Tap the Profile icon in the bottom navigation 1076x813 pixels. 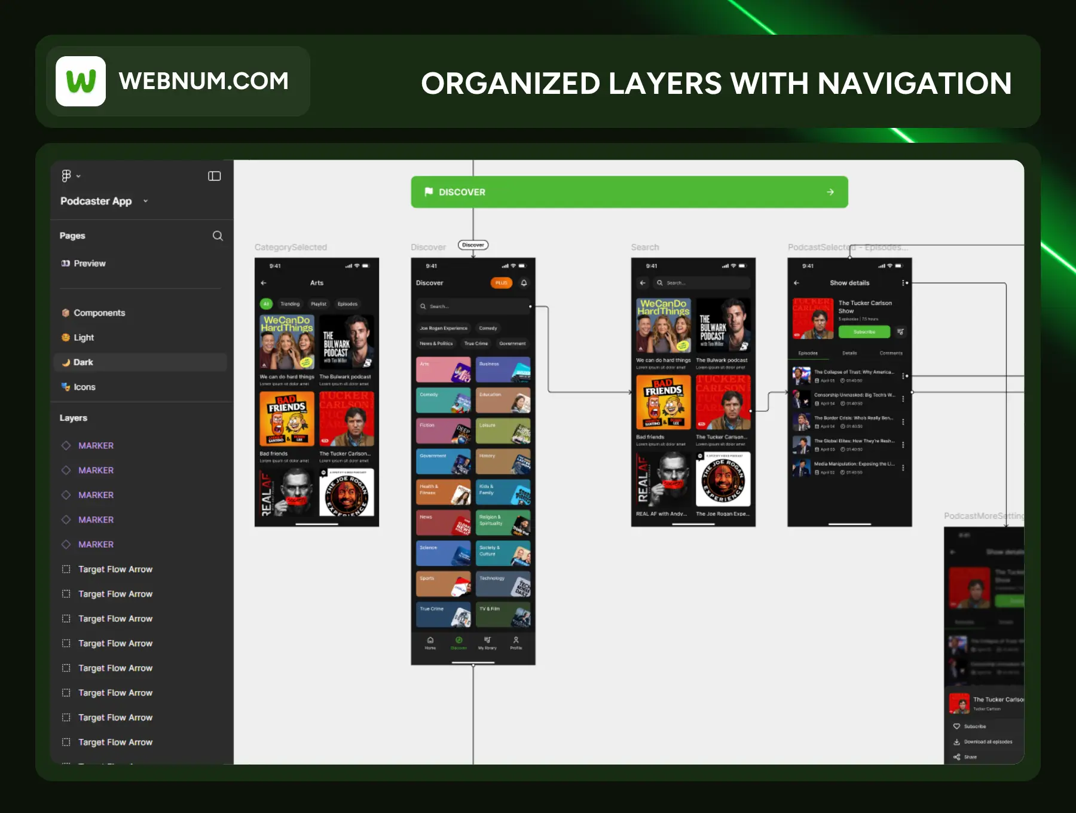pos(516,642)
